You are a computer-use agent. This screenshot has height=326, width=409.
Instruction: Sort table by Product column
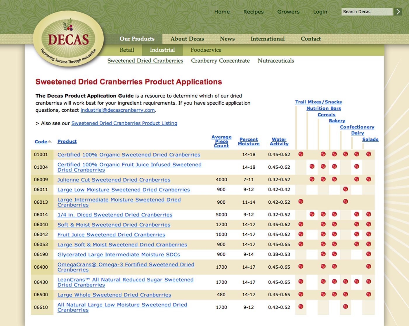click(x=67, y=141)
